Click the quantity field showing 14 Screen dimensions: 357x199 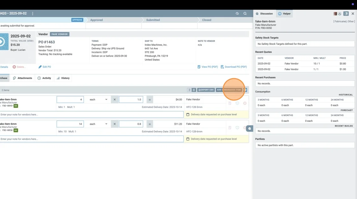click(70, 124)
